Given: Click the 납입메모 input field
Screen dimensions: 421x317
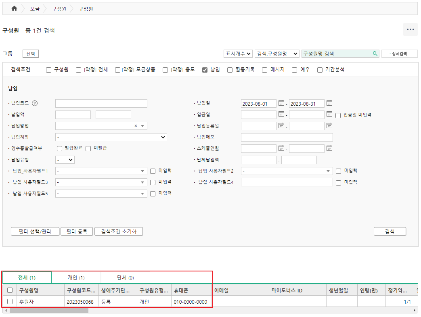Looking at the screenshot, I should [x=287, y=137].
